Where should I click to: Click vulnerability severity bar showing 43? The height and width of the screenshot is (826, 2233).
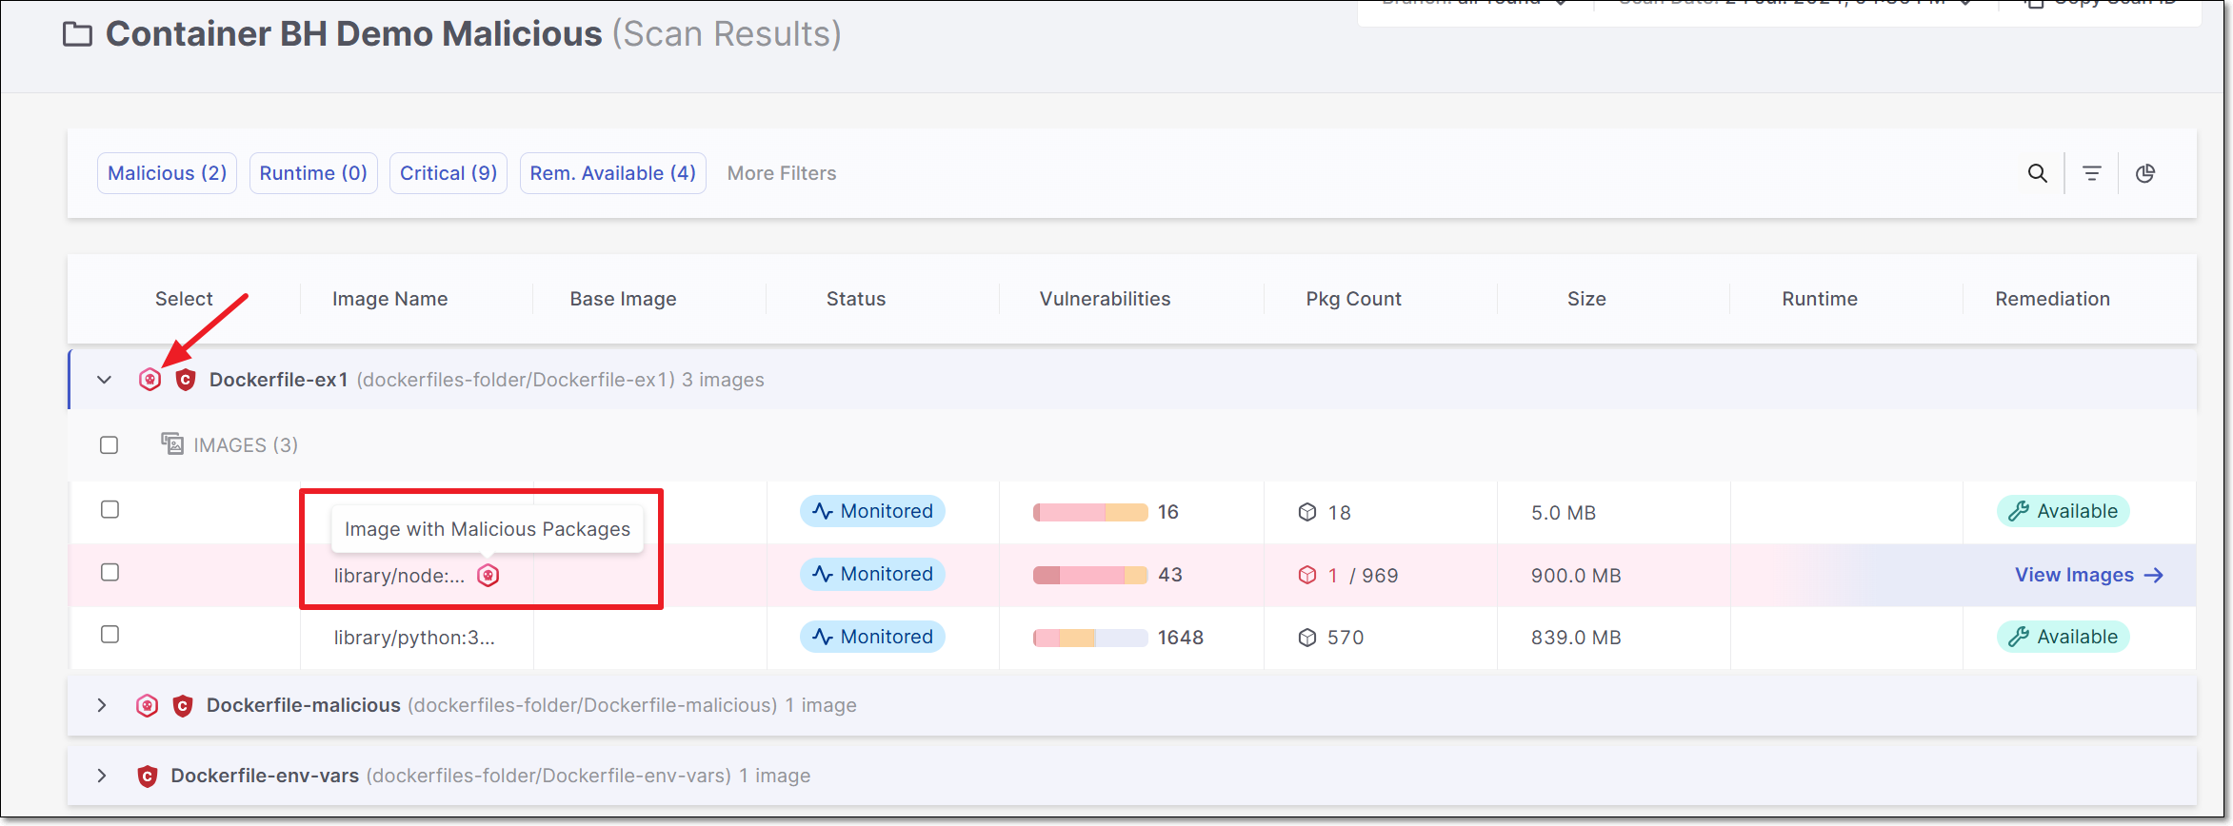[x=1090, y=575]
